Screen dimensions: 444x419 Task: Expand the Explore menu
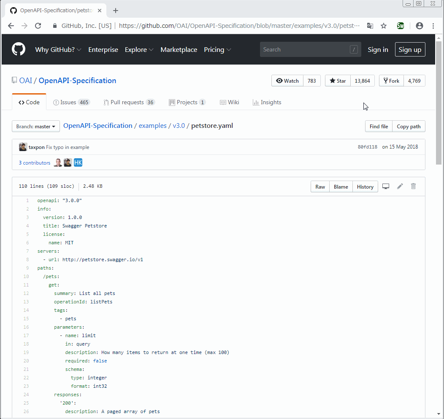[x=139, y=49]
